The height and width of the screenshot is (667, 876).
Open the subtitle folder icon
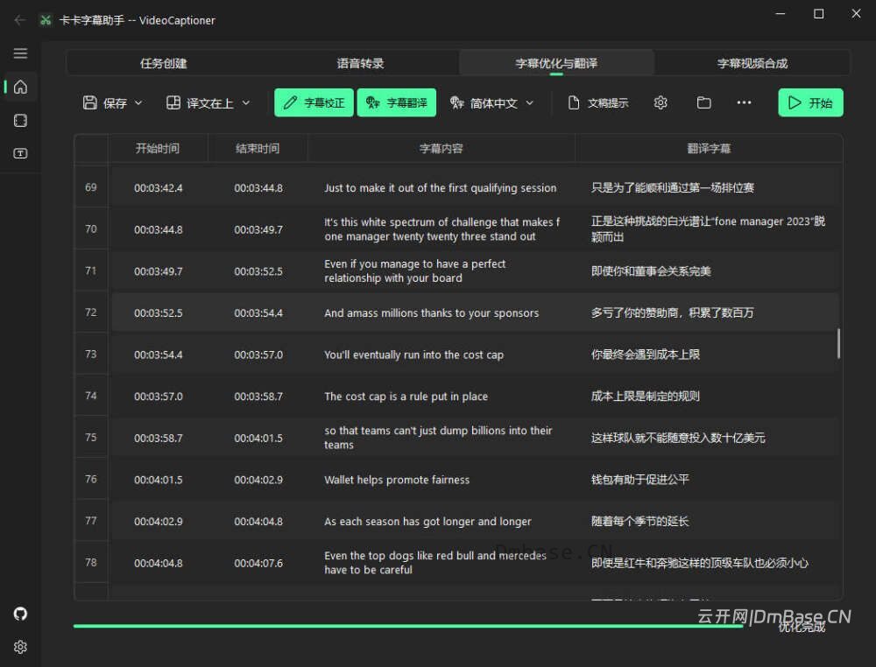tap(704, 102)
